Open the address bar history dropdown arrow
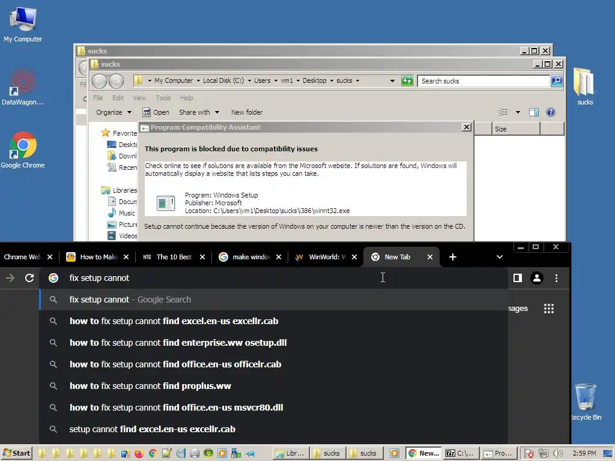The image size is (615, 461). (x=392, y=81)
